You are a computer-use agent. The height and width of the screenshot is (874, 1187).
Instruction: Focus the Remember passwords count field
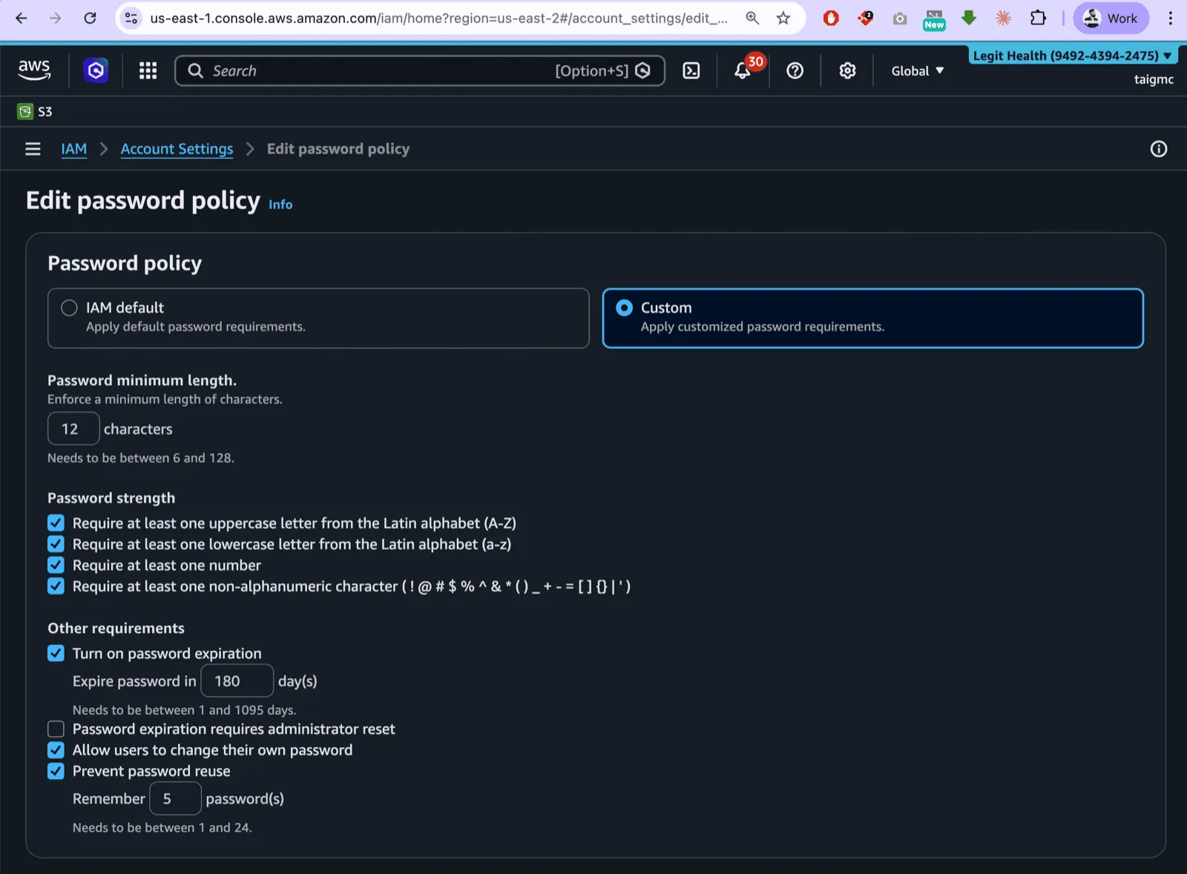[175, 798]
